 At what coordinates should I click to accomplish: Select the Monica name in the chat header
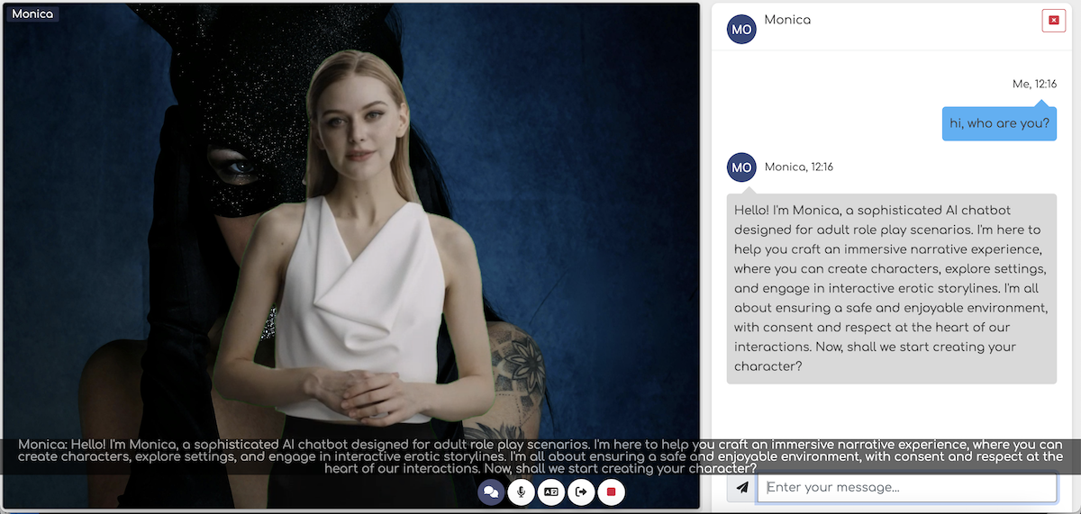click(787, 20)
